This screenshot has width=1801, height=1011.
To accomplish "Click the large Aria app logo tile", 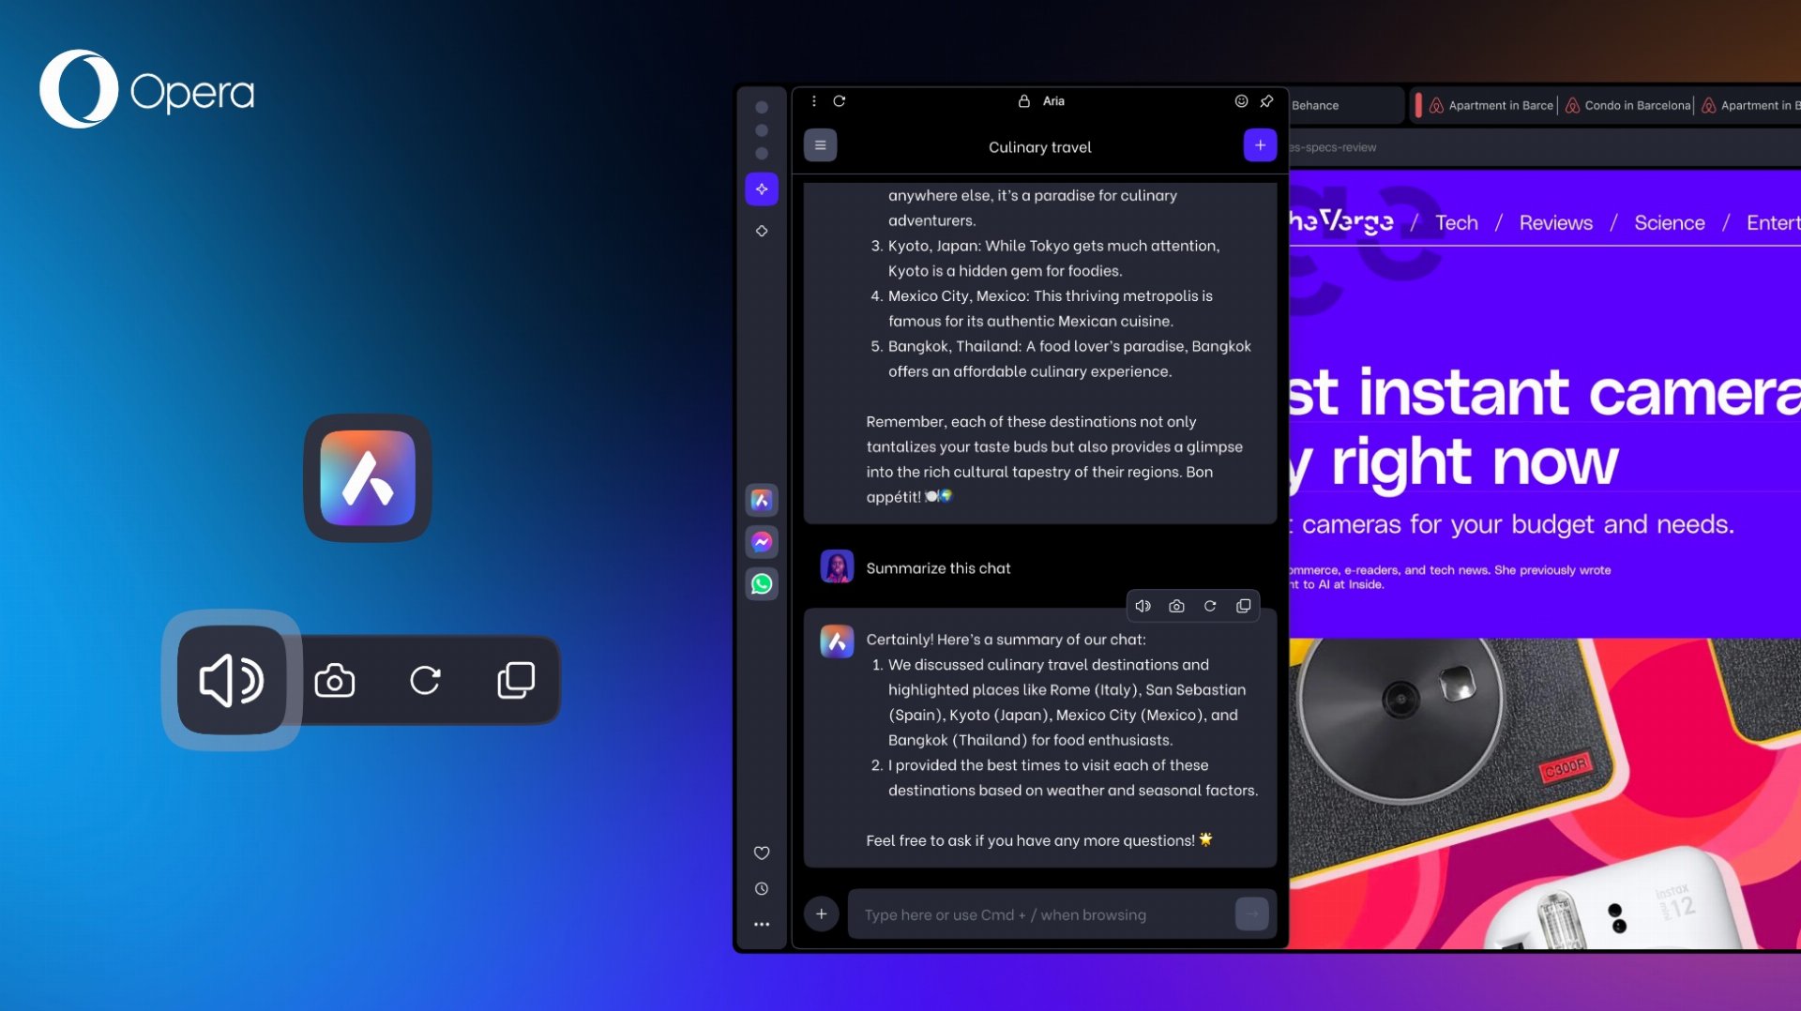I will point(368,478).
